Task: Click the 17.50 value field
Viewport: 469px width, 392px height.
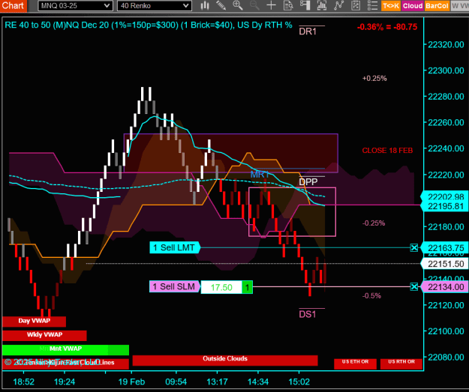Action: [x=221, y=287]
